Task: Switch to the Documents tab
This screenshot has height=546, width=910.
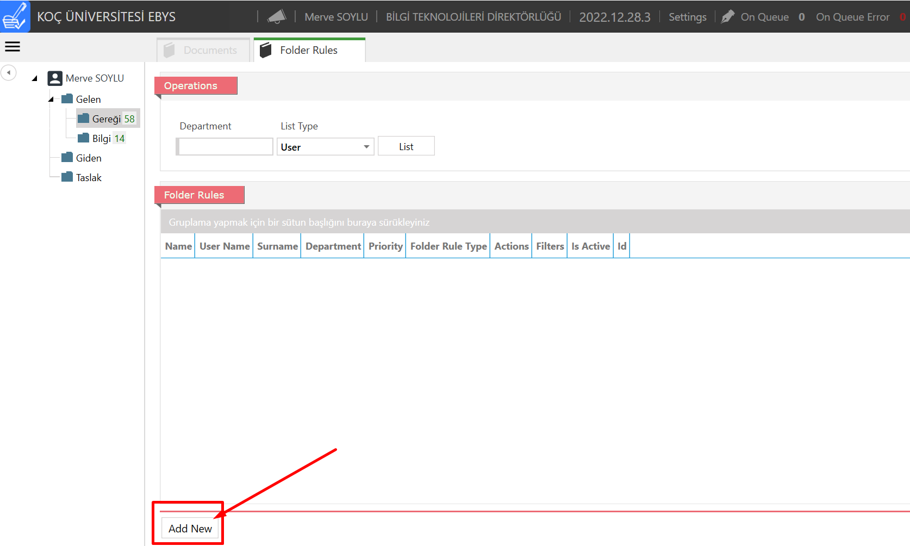Action: point(203,50)
